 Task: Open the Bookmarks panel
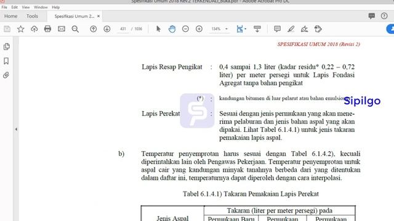(6, 61)
